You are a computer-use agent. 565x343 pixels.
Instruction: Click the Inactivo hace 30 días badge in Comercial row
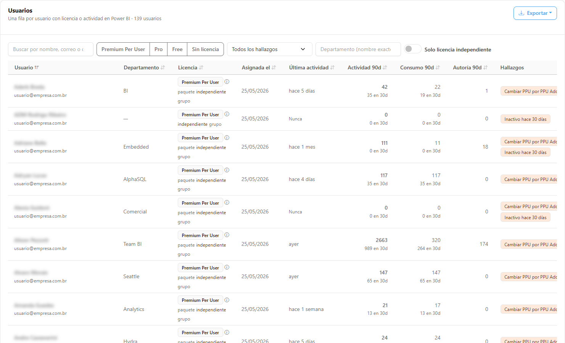click(525, 218)
